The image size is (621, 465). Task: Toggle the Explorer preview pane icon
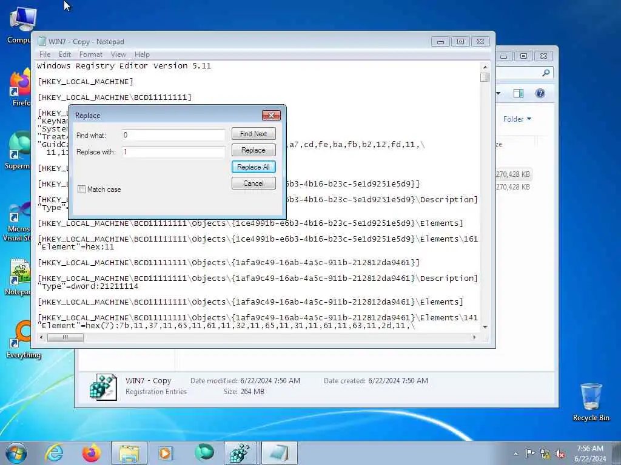519,93
